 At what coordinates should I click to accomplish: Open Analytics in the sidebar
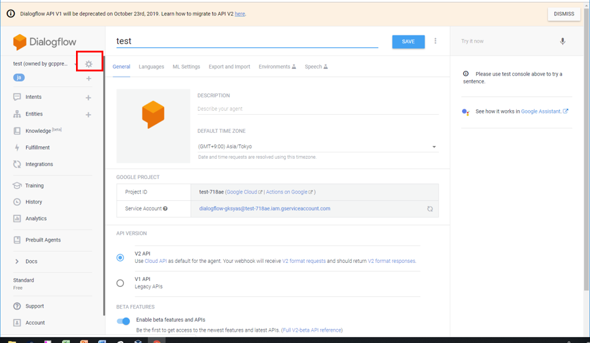pos(36,218)
